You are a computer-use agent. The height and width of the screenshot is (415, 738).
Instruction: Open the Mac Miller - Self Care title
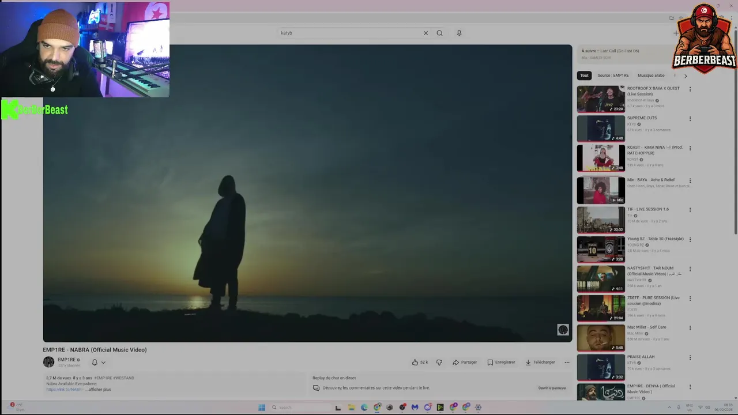pyautogui.click(x=646, y=327)
